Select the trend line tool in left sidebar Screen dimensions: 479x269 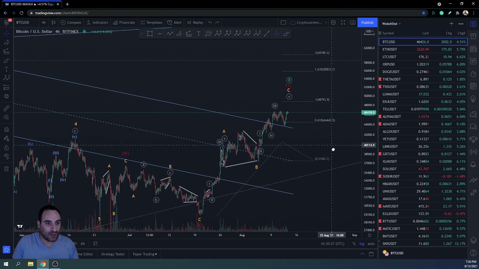pos(6,43)
